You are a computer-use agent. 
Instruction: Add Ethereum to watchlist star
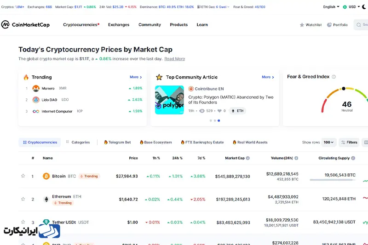tap(23, 199)
